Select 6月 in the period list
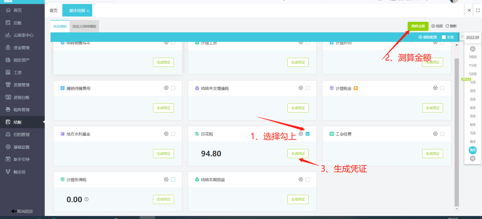Image resolution: width=482 pixels, height=219 pixels. click(x=472, y=125)
